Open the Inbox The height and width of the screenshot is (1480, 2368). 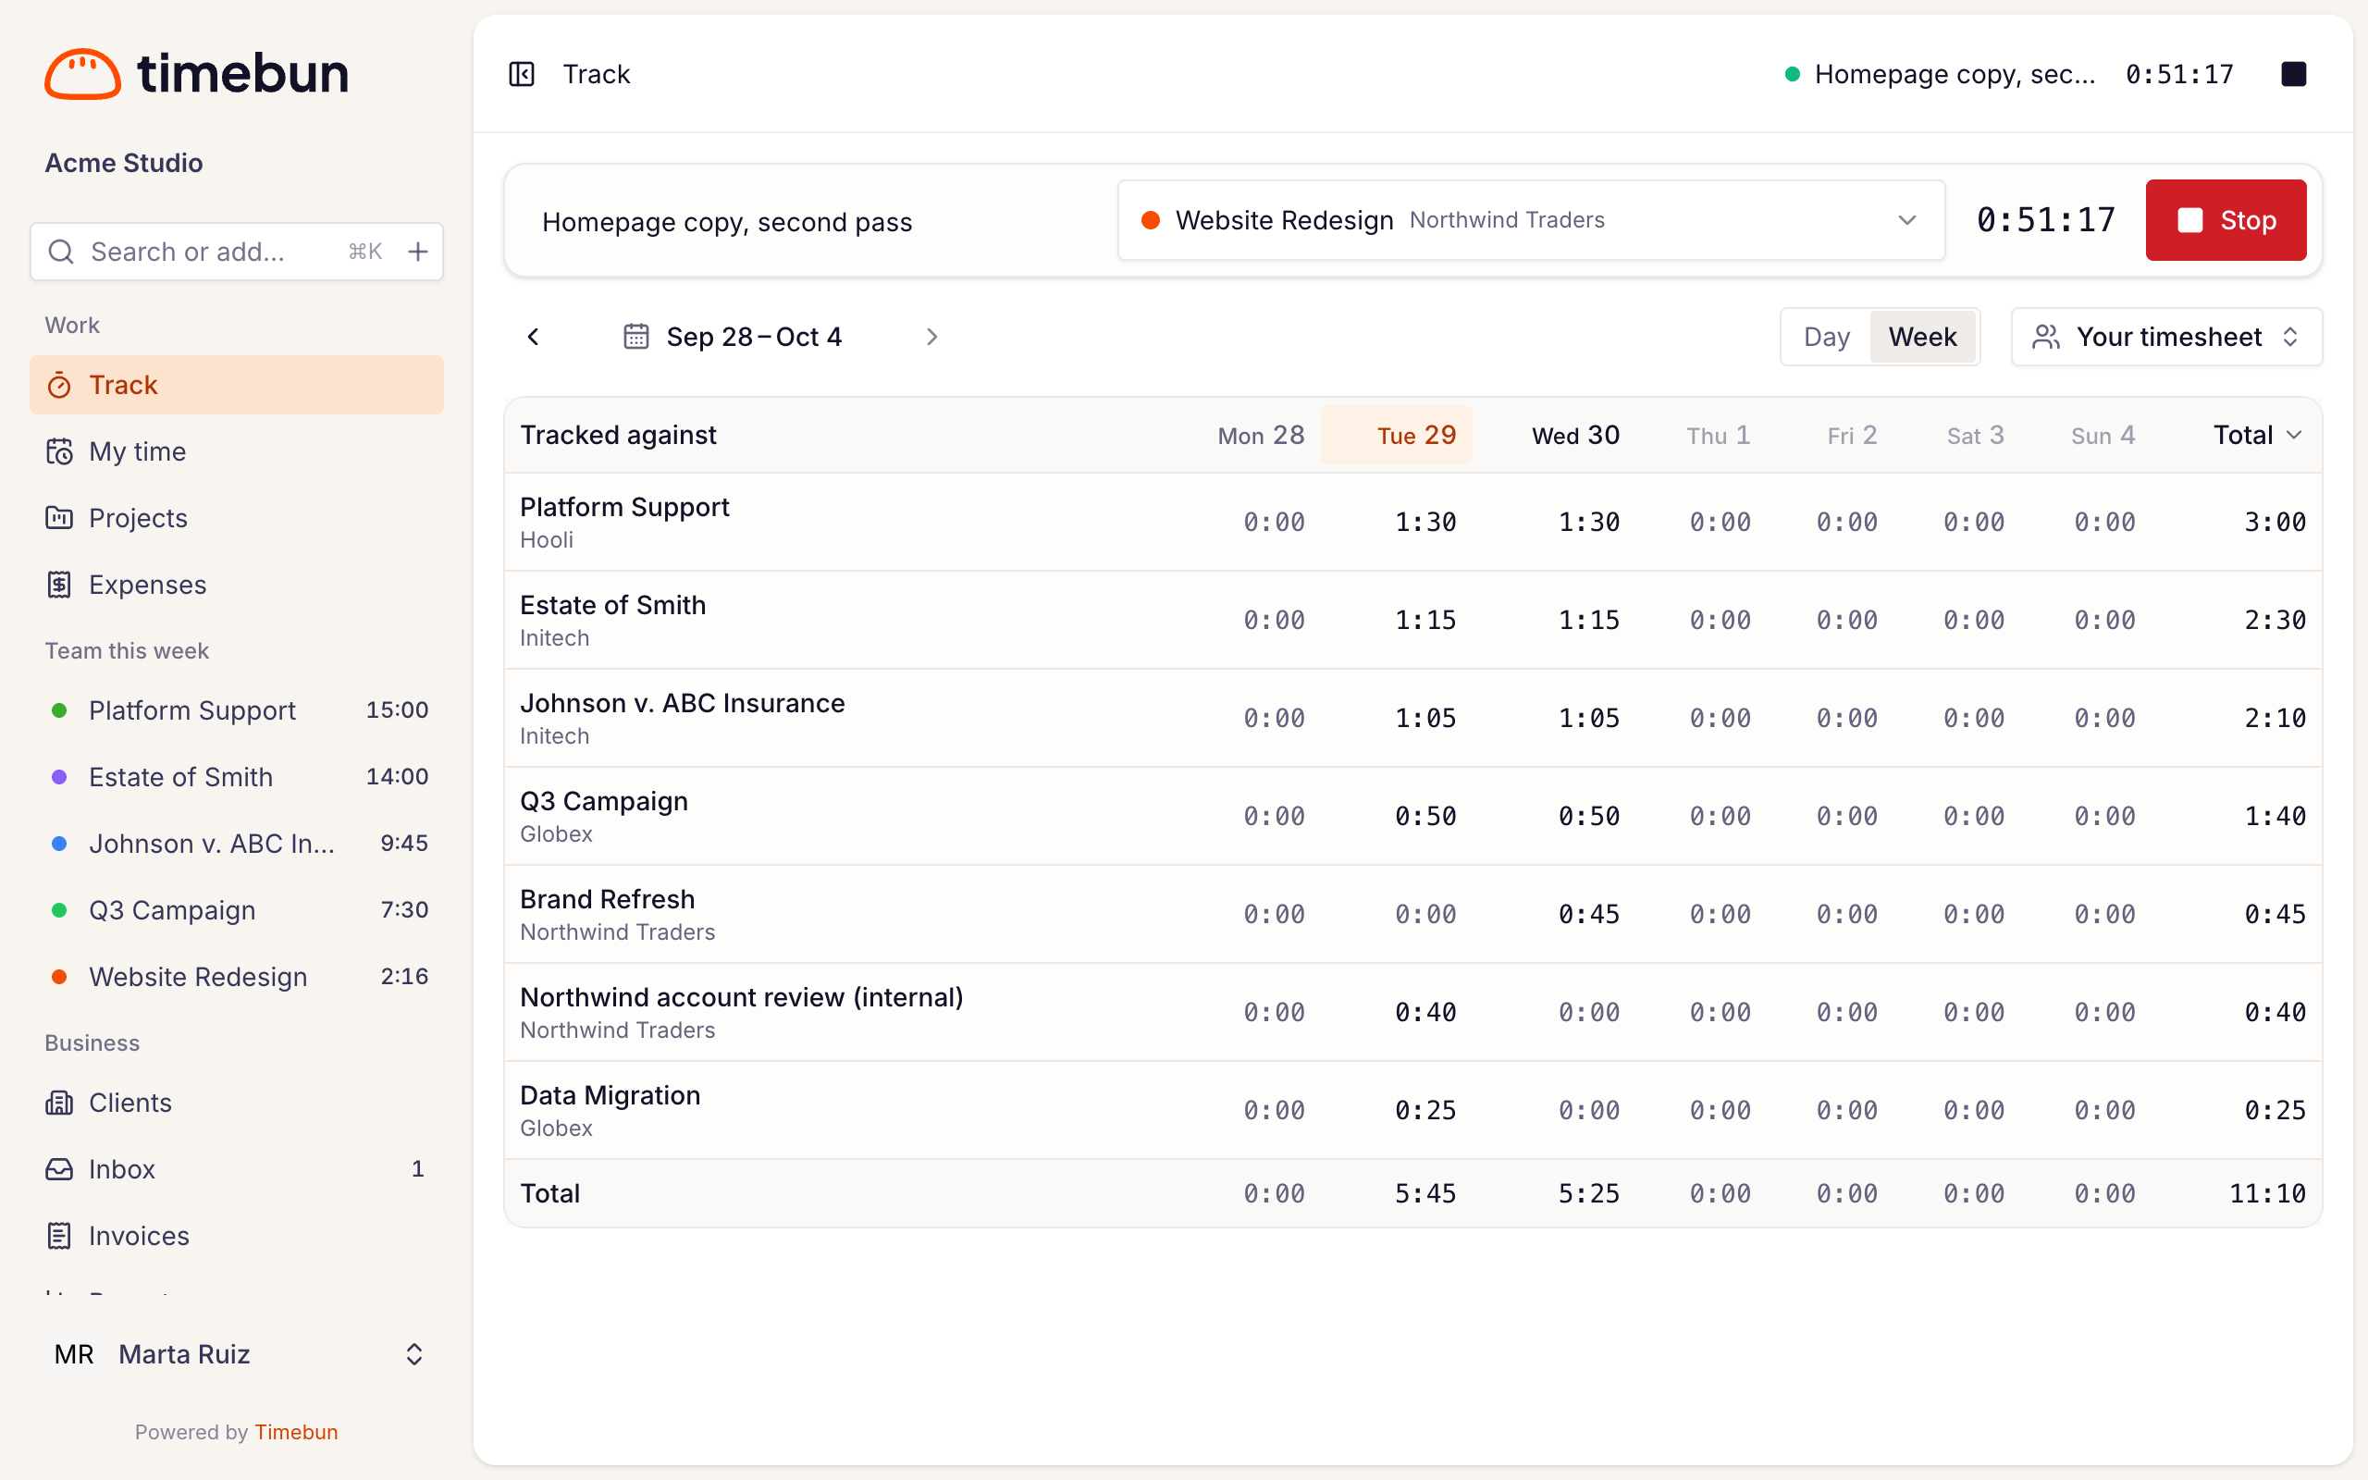[x=237, y=1168]
